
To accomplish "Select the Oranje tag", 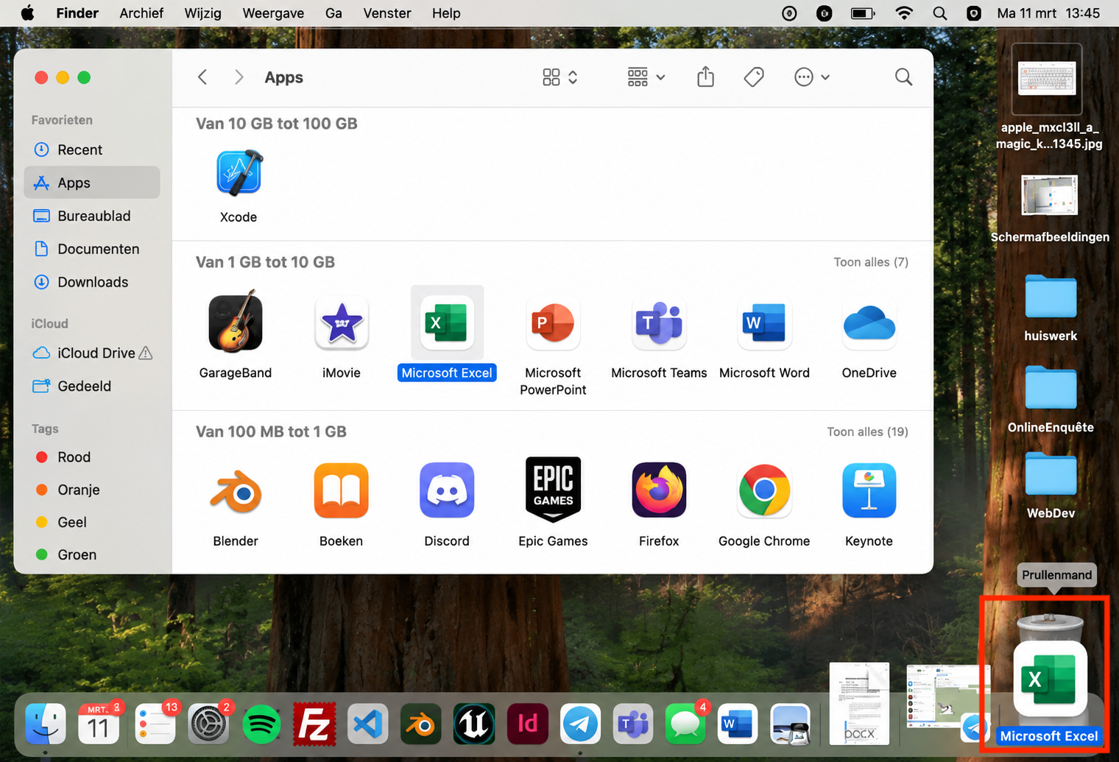I will [x=92, y=490].
